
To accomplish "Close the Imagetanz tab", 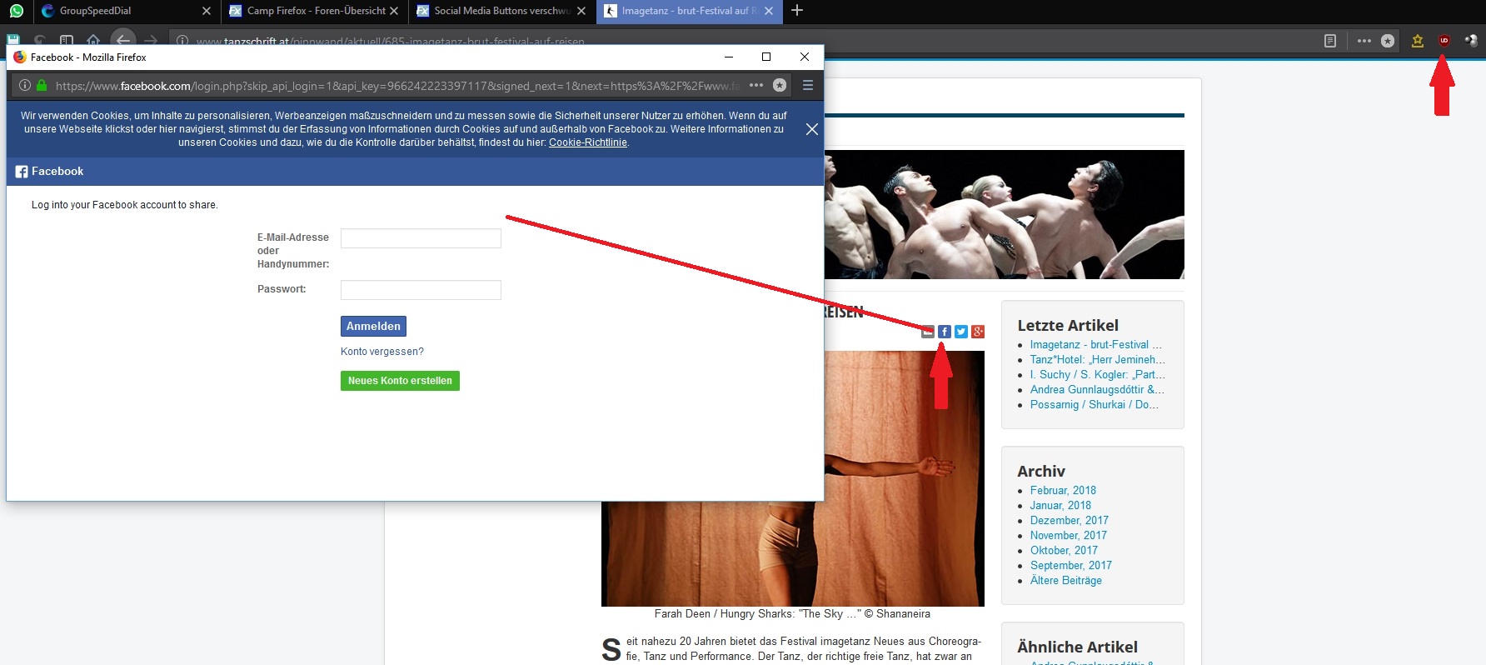I will point(769,11).
